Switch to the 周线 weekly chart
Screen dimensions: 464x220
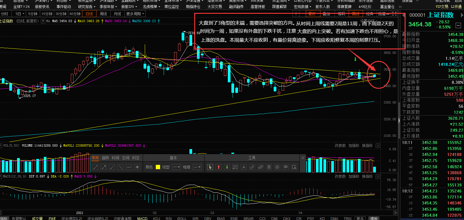coord(103,14)
